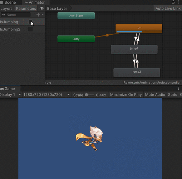Click the run state blue progress bar
Viewport: 182px width, 179px height.
129,32
